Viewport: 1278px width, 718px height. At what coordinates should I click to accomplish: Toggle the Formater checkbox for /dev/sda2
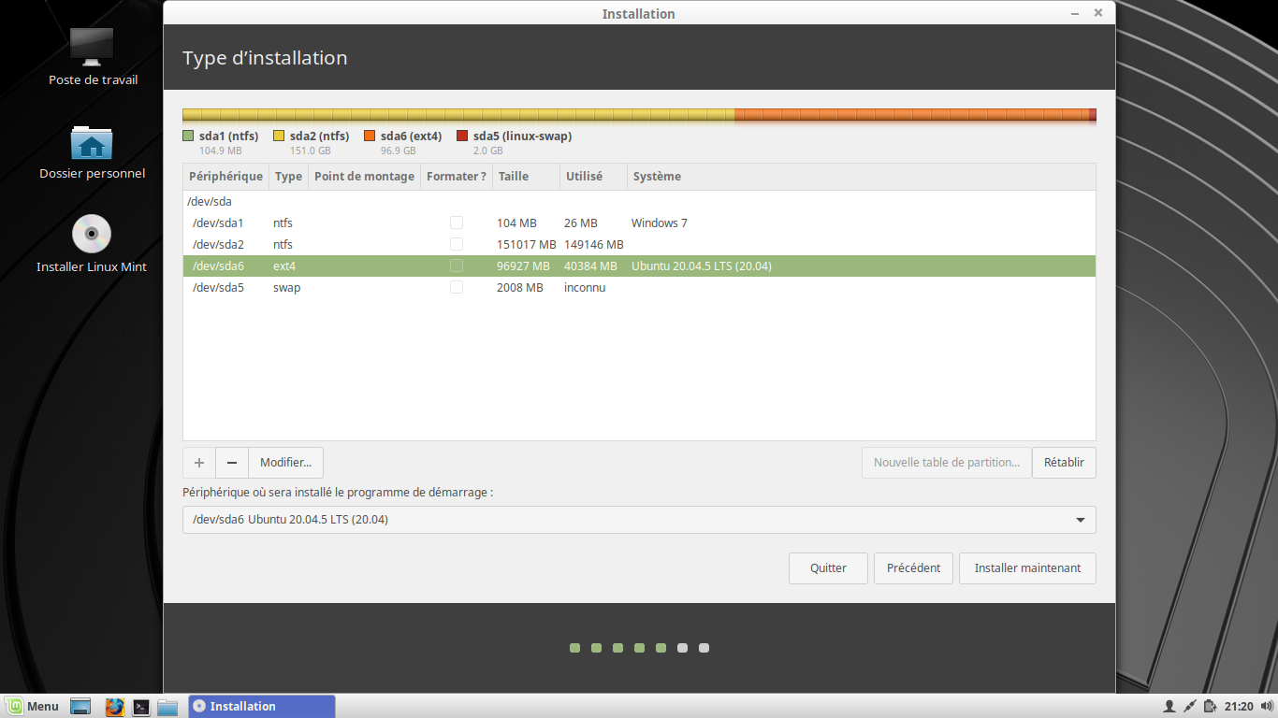click(457, 245)
